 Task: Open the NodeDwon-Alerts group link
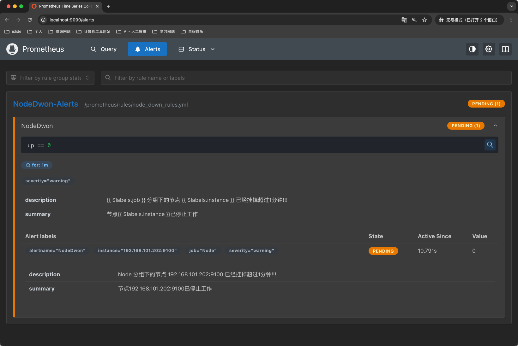pos(45,104)
